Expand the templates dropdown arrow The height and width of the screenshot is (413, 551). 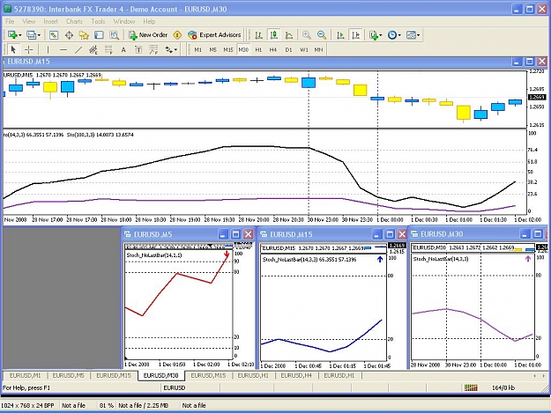(x=419, y=35)
